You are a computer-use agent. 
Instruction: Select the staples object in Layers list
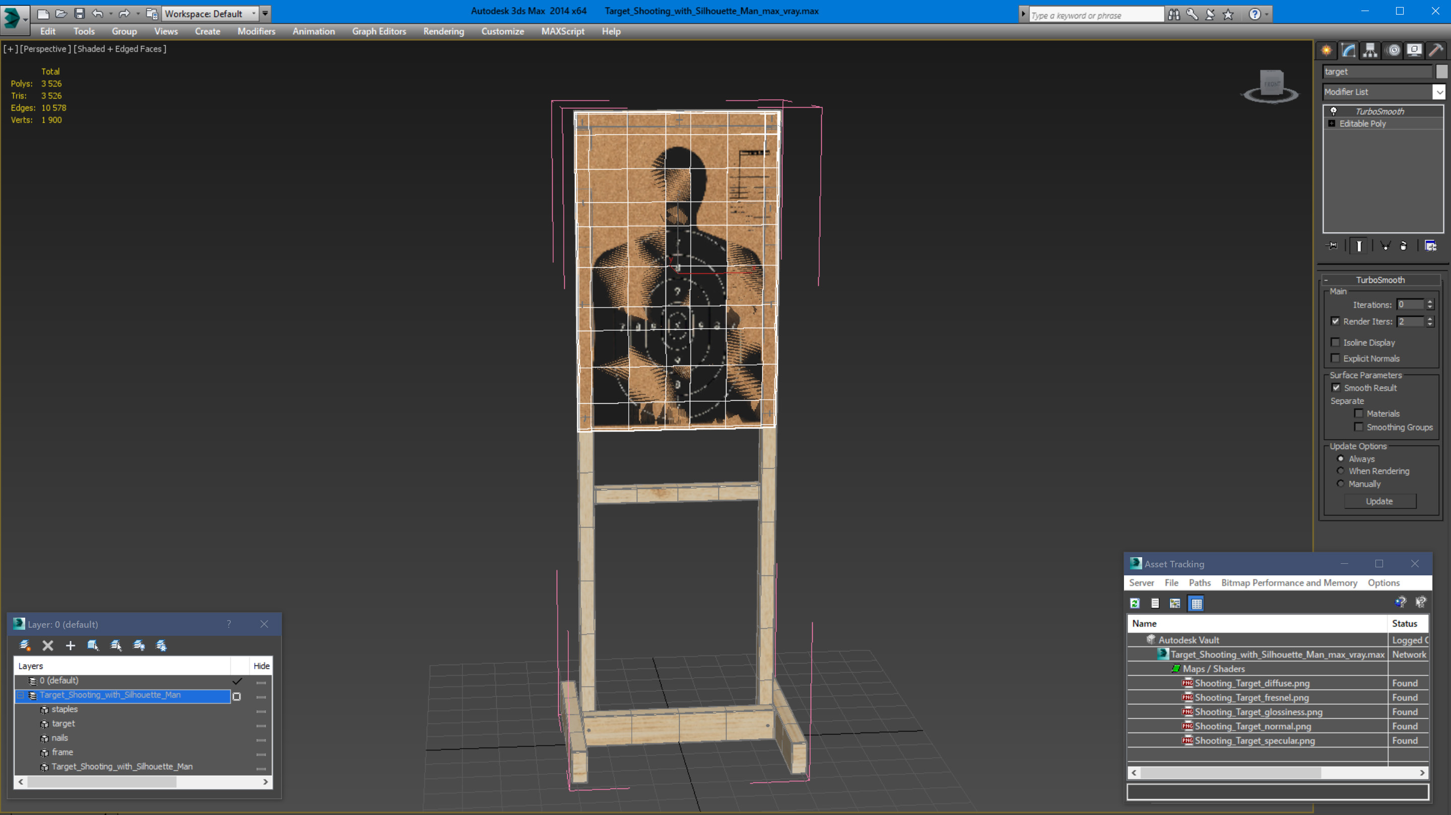(x=65, y=710)
